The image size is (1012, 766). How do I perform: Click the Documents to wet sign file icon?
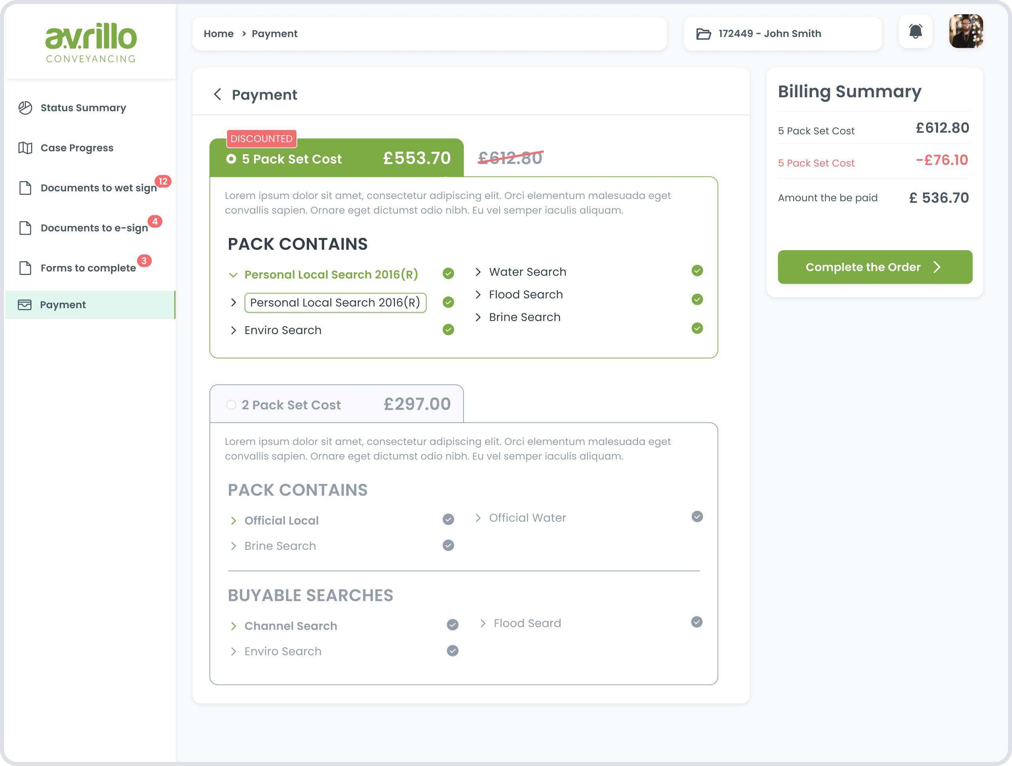coord(25,188)
